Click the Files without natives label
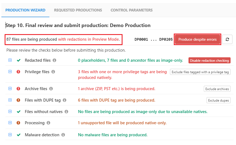This screenshot has height=145, width=236. point(44,112)
